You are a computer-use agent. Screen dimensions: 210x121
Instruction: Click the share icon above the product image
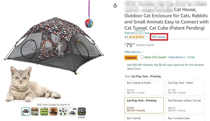[x=115, y=6]
